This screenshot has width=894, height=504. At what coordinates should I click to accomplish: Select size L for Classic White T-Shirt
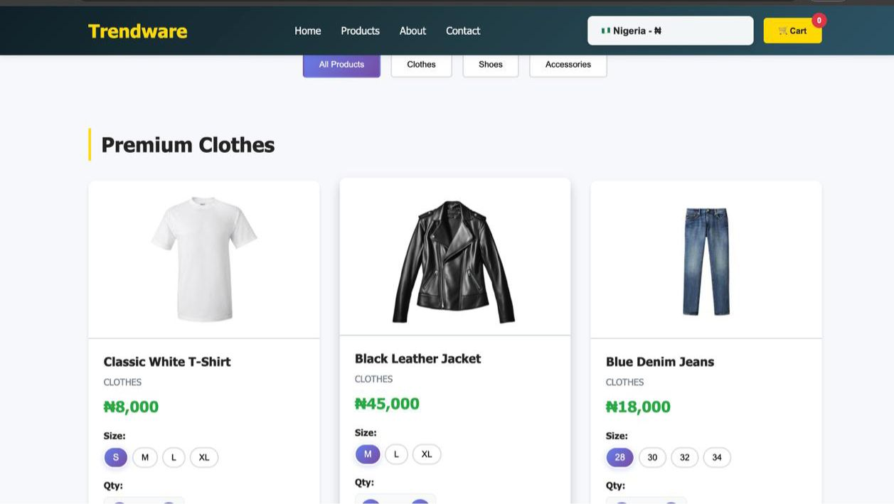point(174,457)
